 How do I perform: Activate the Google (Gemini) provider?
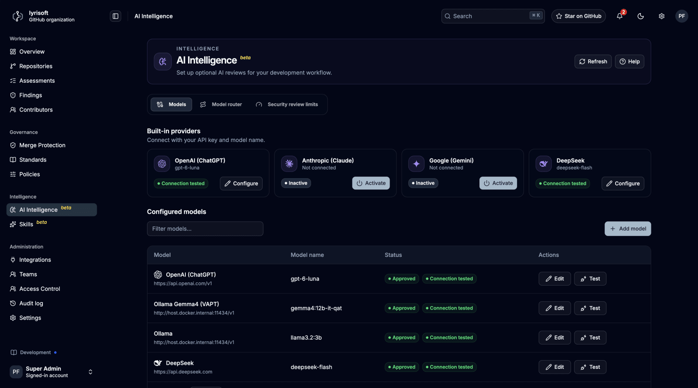tap(498, 183)
